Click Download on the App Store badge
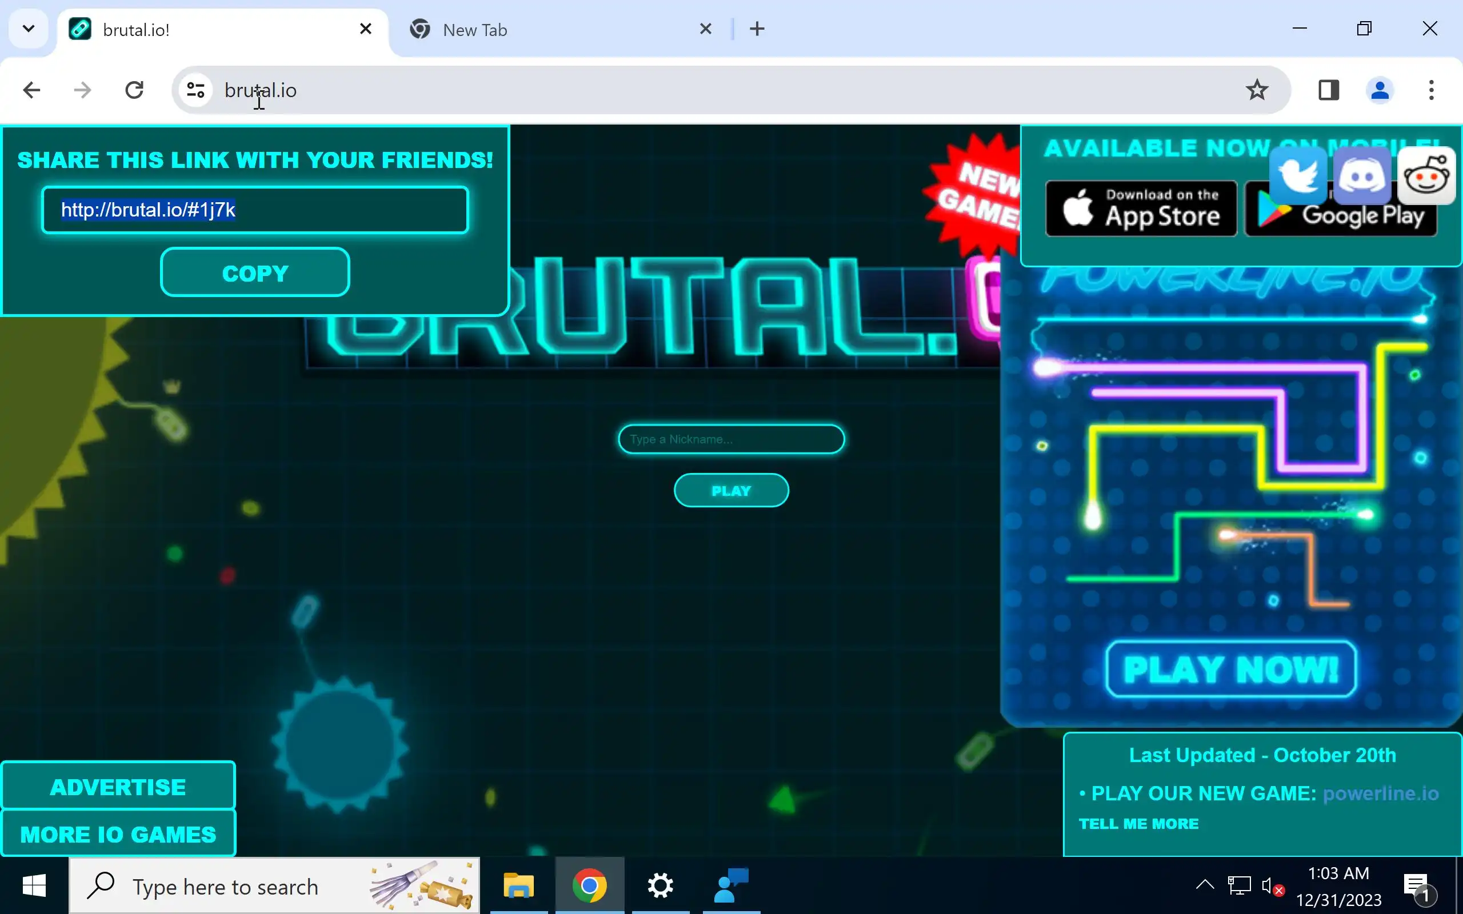This screenshot has width=1463, height=914. tap(1141, 209)
